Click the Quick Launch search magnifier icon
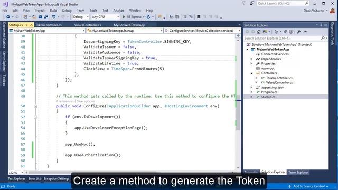 tap(306, 3)
